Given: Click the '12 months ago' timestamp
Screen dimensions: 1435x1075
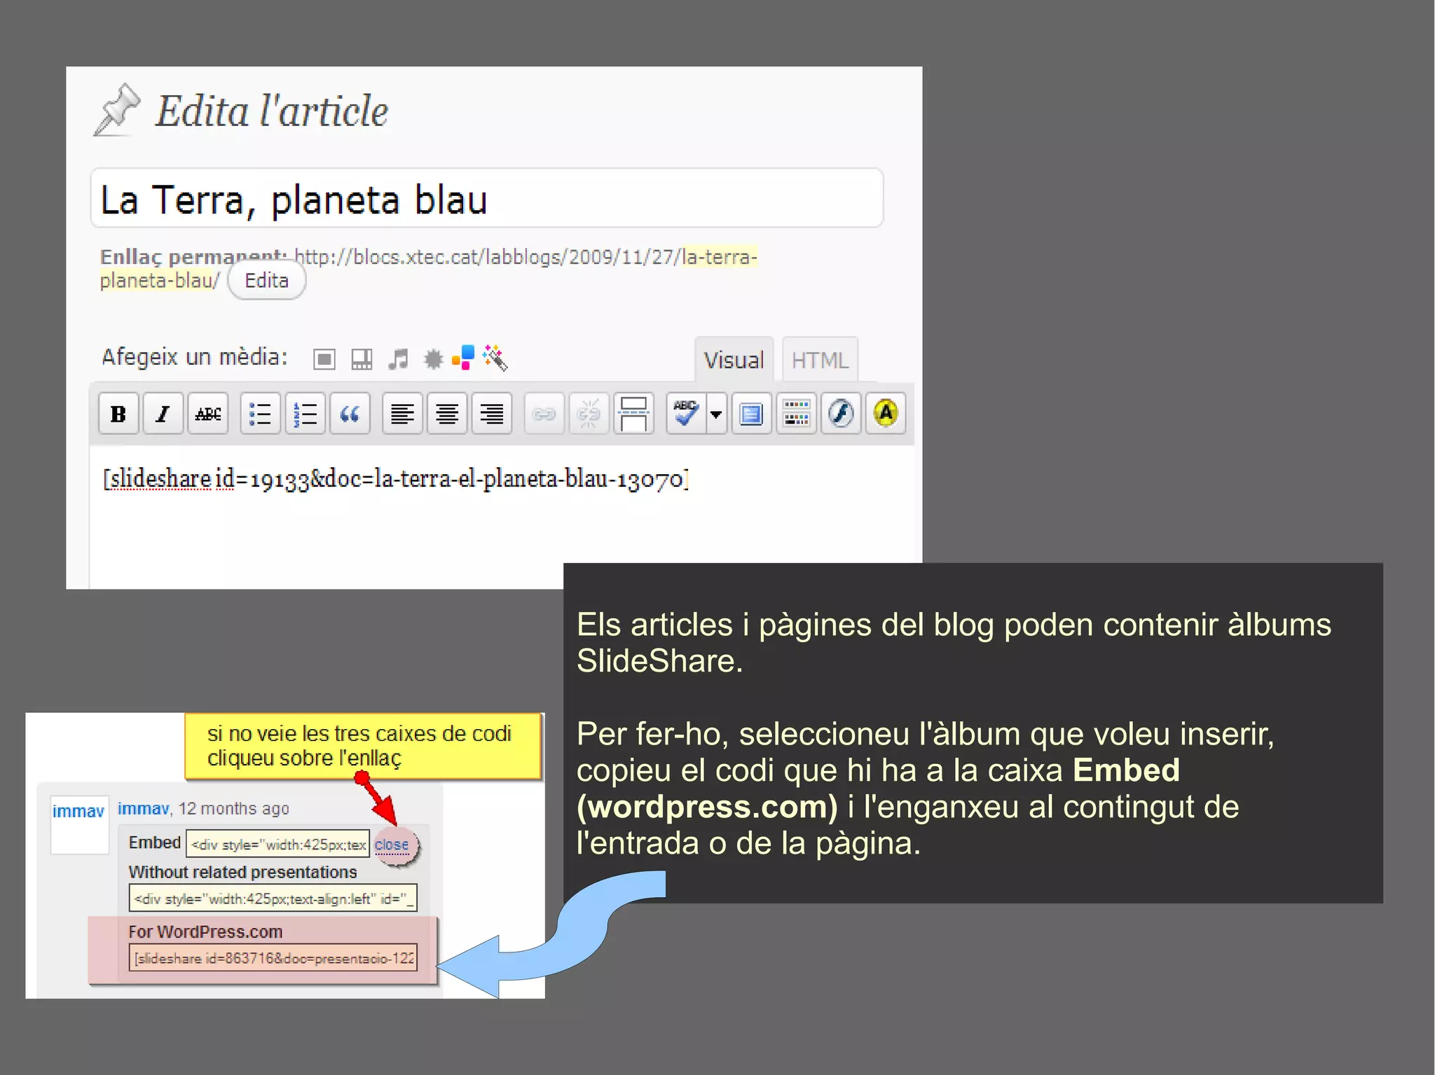Looking at the screenshot, I should click(233, 809).
